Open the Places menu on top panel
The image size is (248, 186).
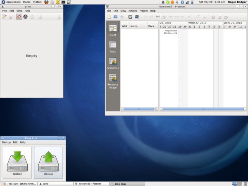tap(26, 2)
